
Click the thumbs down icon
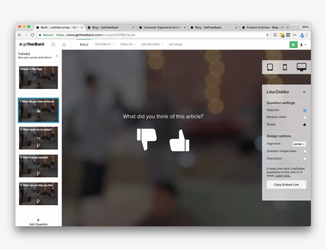click(147, 139)
